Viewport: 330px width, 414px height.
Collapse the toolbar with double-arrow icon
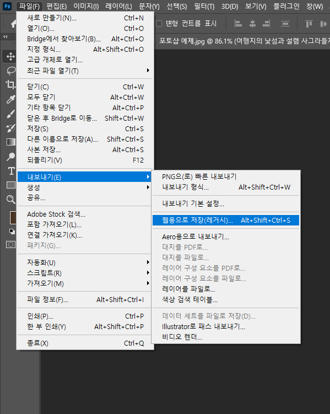tap(6, 37)
